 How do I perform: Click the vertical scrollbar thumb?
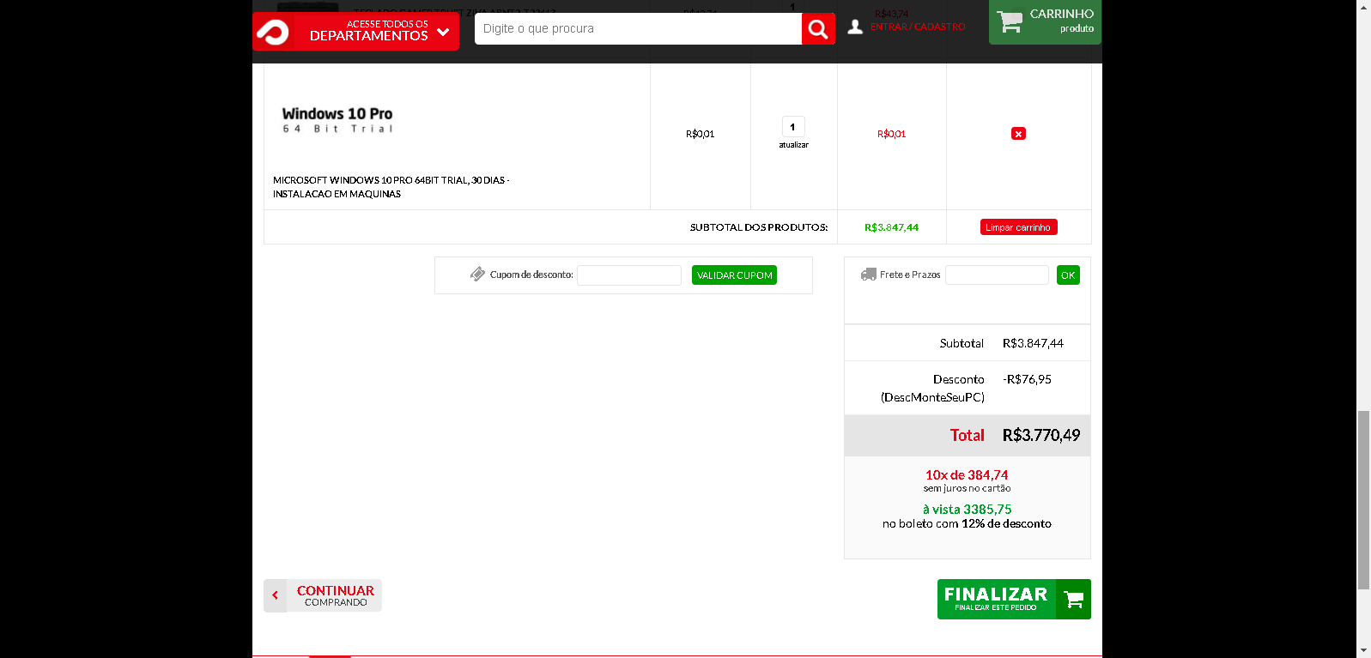tap(1363, 500)
